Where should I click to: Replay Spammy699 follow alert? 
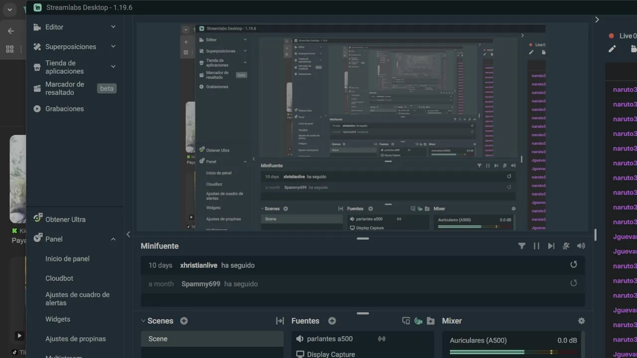[x=573, y=283]
